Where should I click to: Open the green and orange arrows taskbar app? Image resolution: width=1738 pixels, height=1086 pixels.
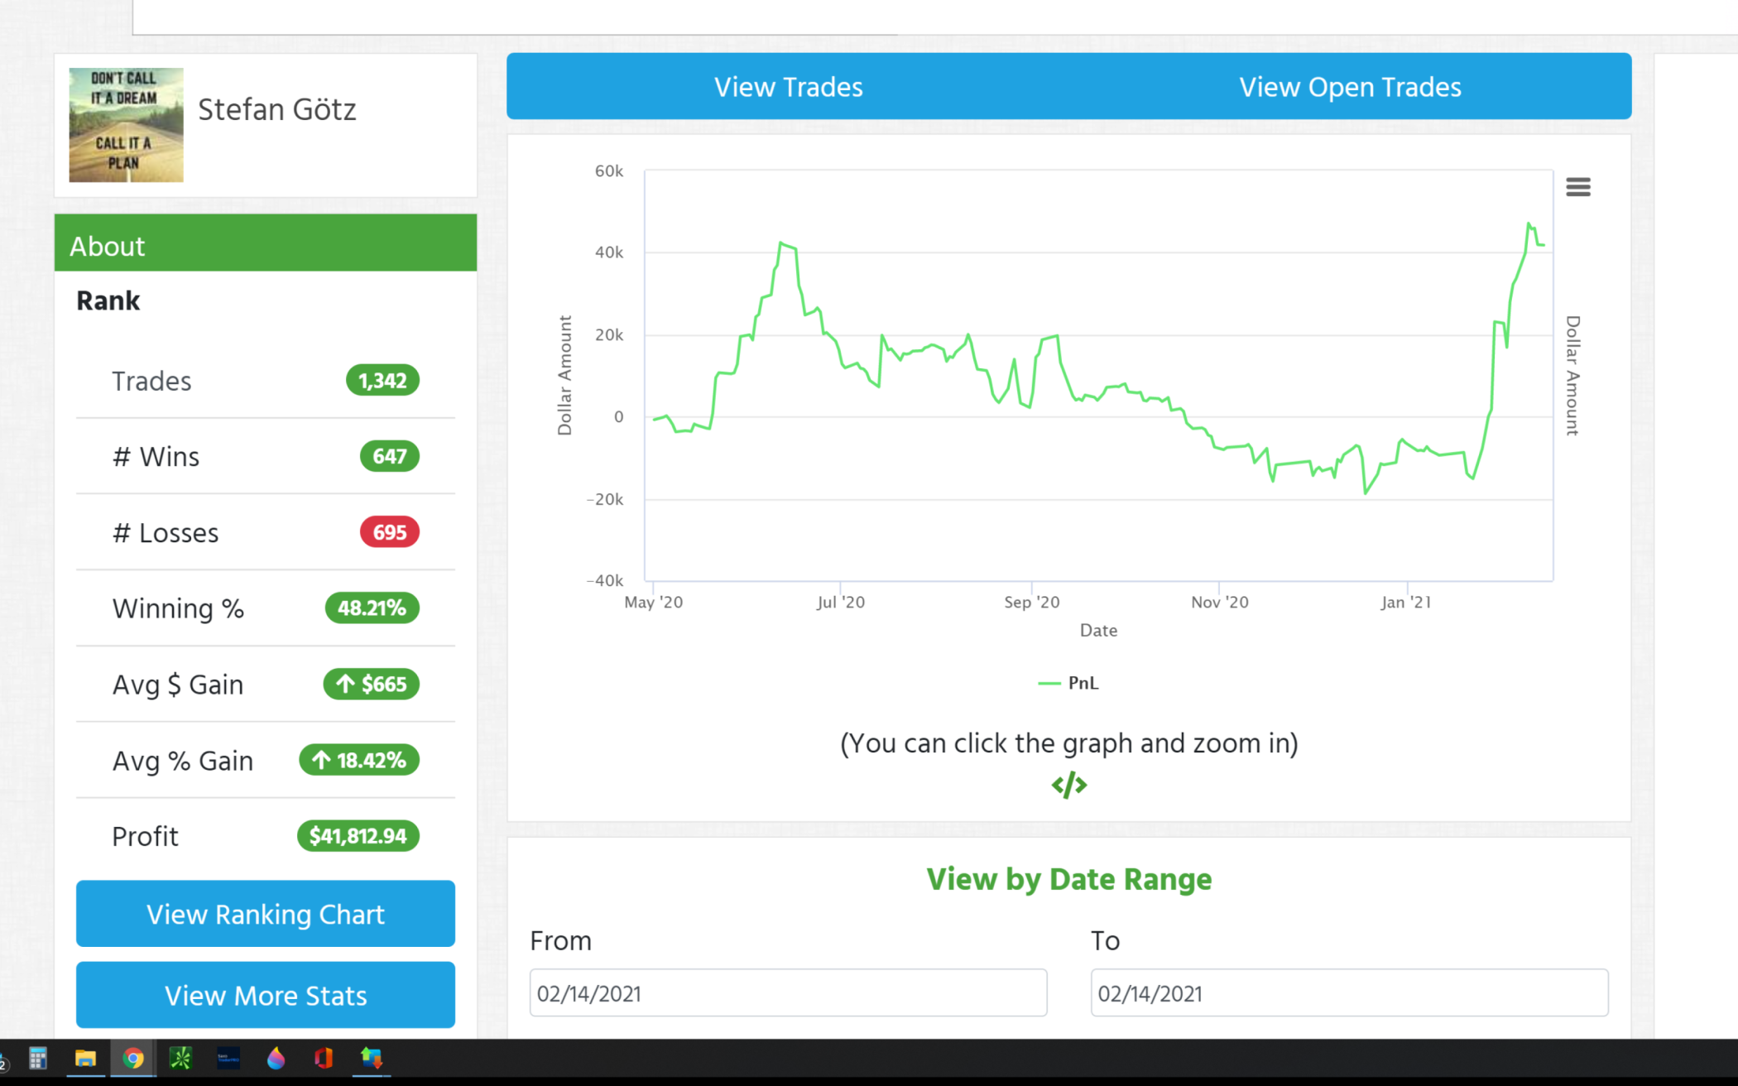[x=371, y=1058]
